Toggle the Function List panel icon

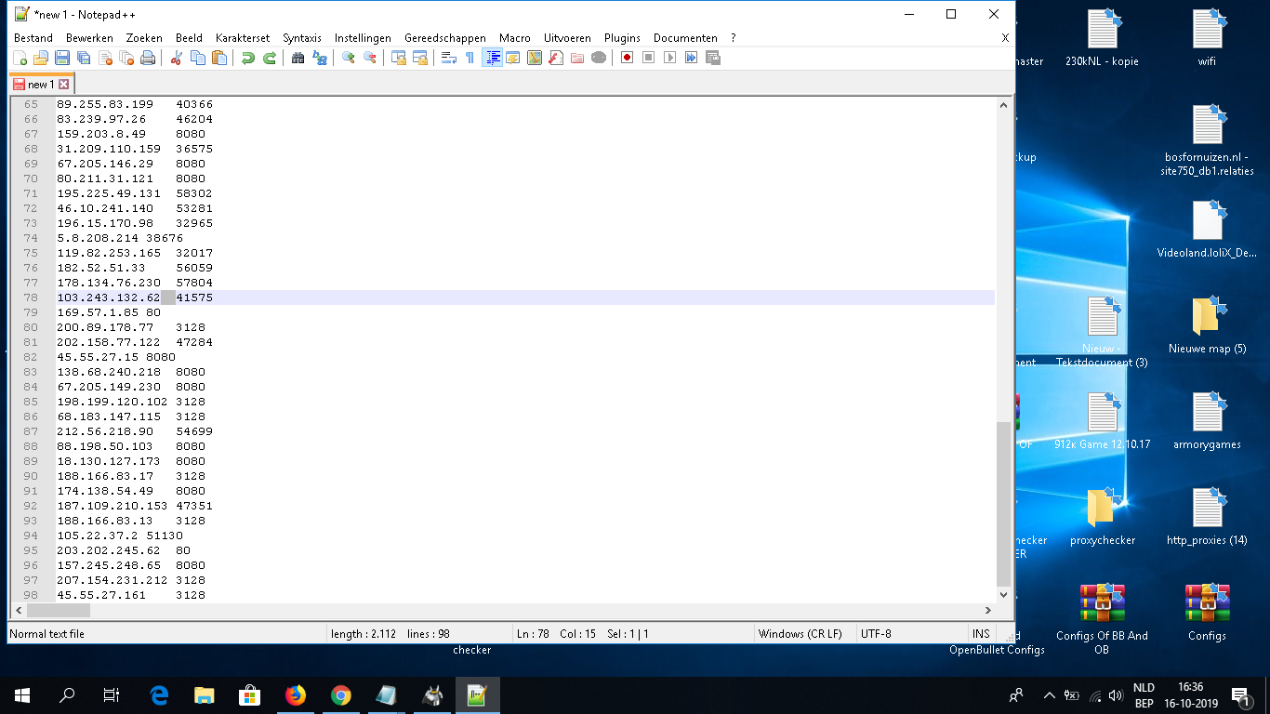coord(555,58)
